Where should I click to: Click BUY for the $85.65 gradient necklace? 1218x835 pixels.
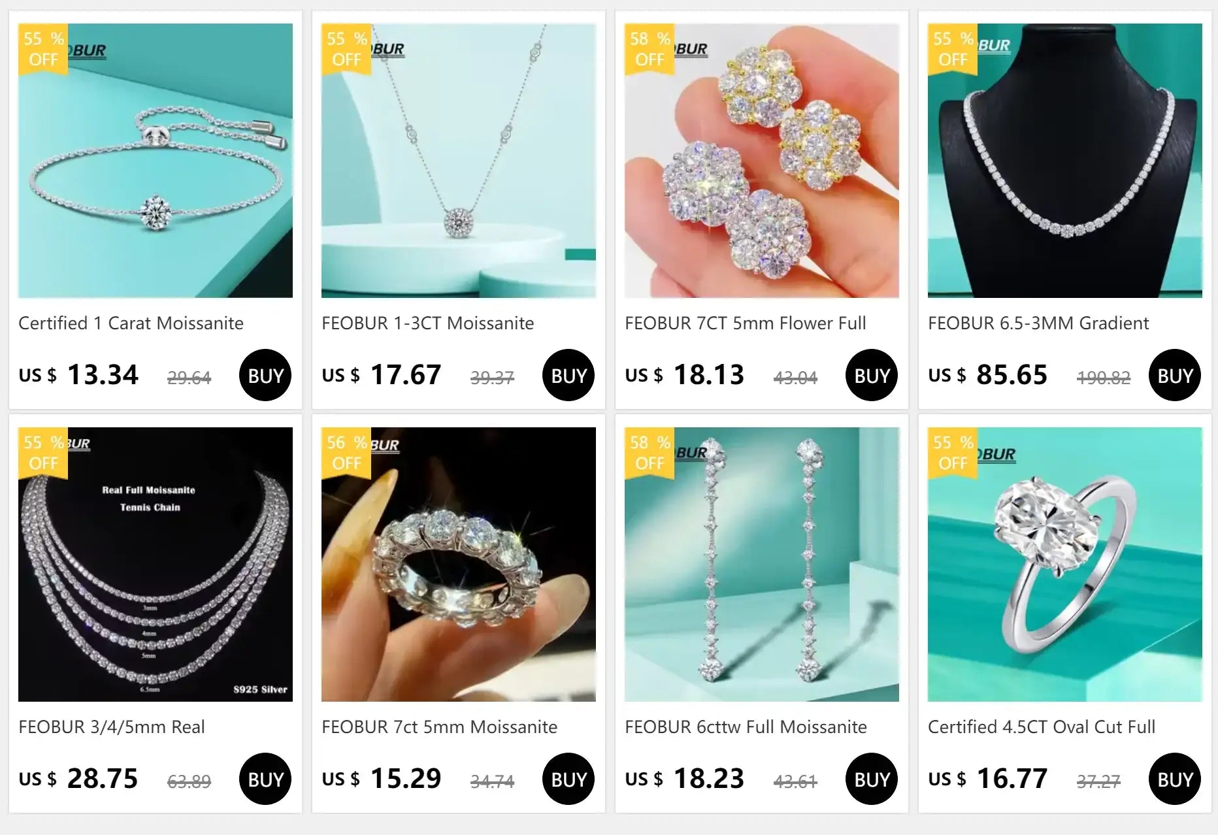coord(1175,375)
